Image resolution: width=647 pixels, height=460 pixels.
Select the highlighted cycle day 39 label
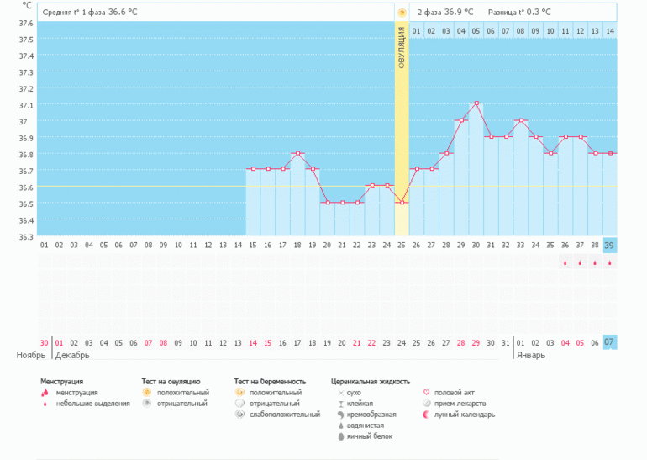point(609,246)
